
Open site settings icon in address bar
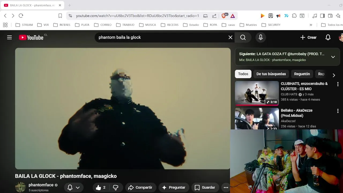click(x=70, y=16)
